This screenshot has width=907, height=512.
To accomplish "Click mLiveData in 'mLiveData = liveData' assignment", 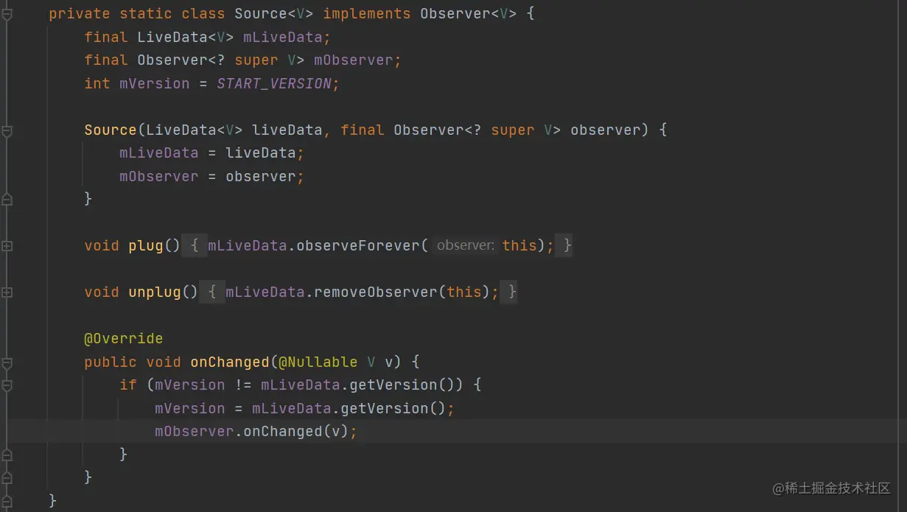I will [x=159, y=153].
